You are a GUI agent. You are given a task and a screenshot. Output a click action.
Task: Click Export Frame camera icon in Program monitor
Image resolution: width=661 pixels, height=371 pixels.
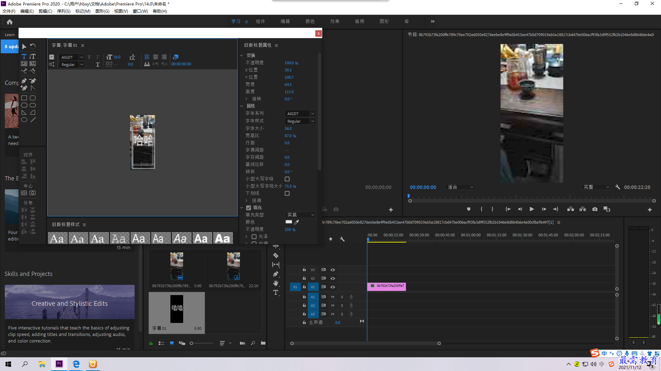[x=595, y=209]
